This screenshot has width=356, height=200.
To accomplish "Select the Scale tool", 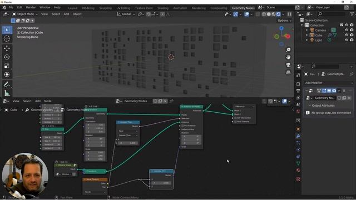I will 7,66.
